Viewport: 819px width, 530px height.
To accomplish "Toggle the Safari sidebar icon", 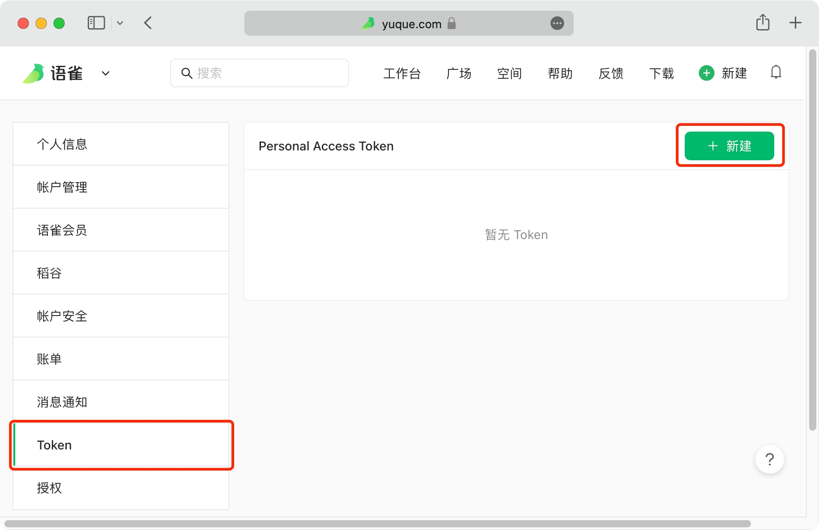I will point(96,23).
